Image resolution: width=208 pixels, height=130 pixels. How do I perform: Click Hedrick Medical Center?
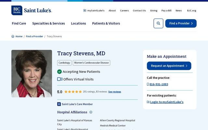113,125
